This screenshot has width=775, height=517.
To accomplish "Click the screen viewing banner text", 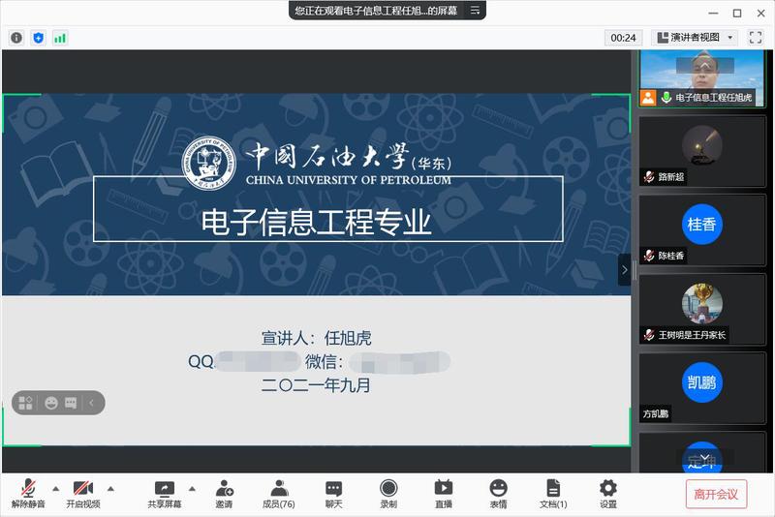I will (376, 11).
